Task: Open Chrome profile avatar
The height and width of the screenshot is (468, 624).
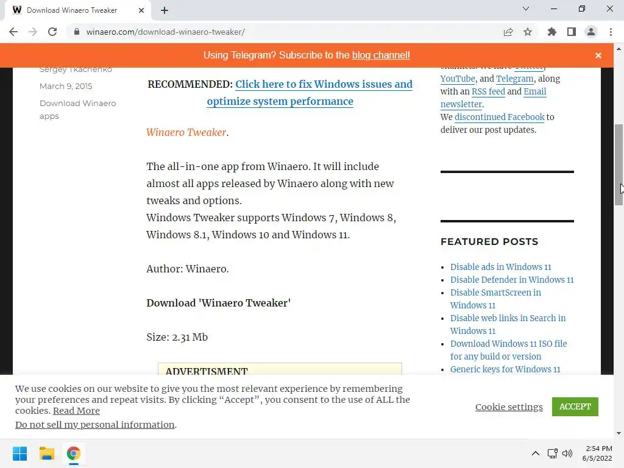Action: [591, 32]
